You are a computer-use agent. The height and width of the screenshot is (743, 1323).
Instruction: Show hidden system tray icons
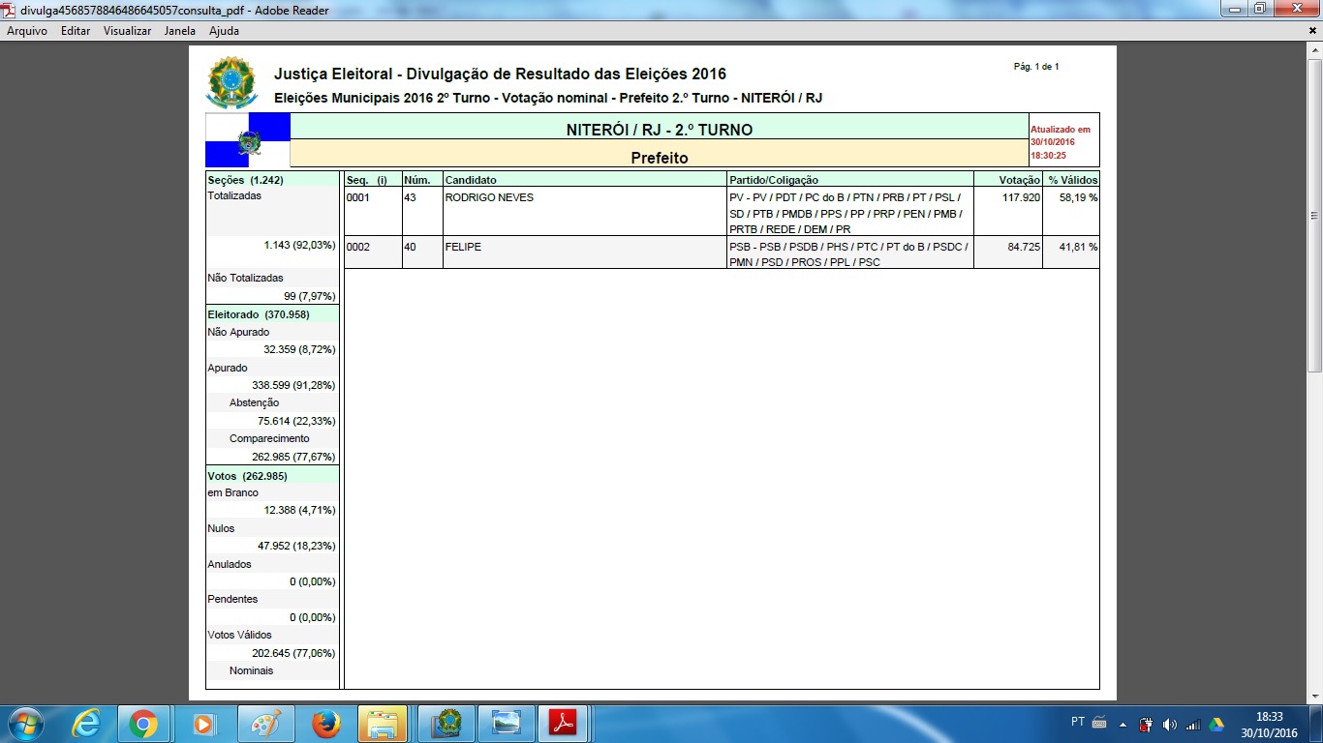(1123, 725)
